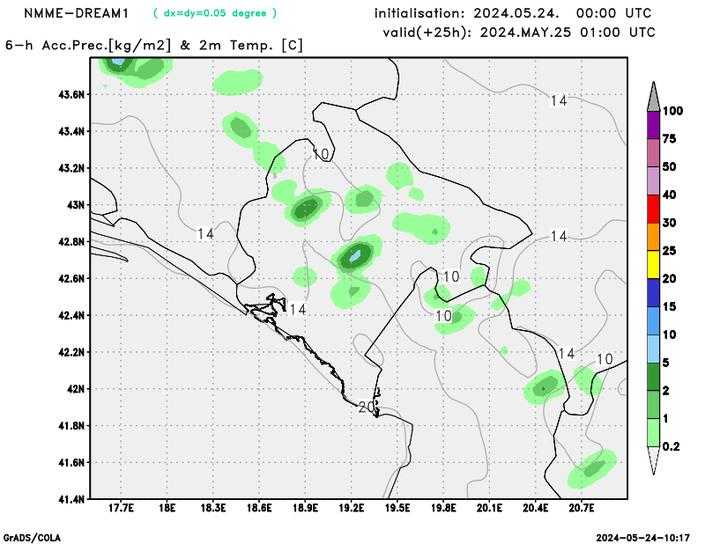The height and width of the screenshot is (544, 705).
Task: Click the 18E longitude label
Action: 167,508
